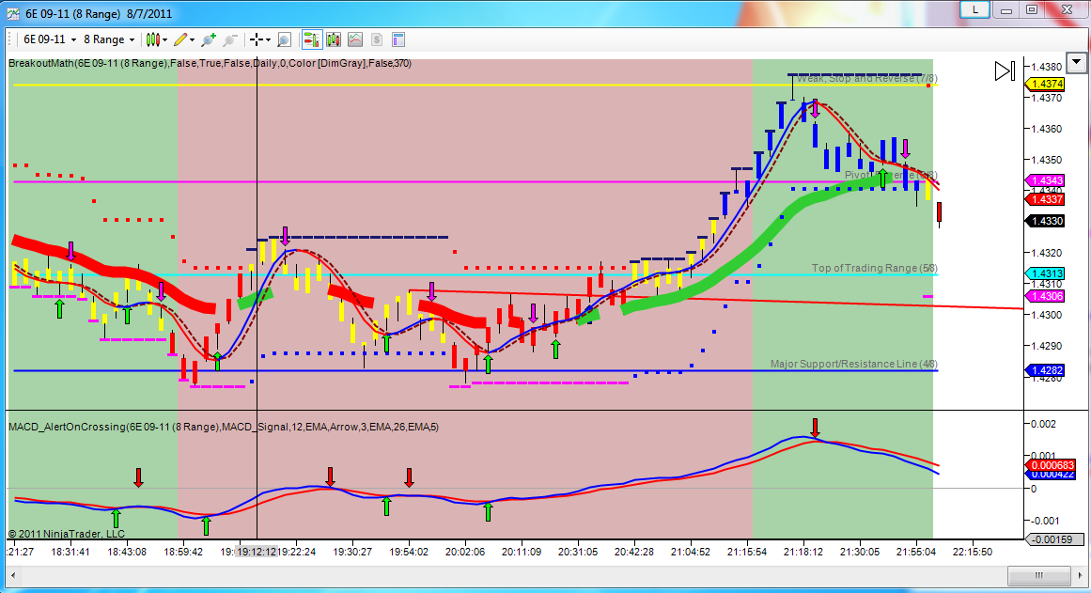Viewport: 1091px width, 593px height.
Task: Select the crosshair cursor tool
Action: point(257,39)
